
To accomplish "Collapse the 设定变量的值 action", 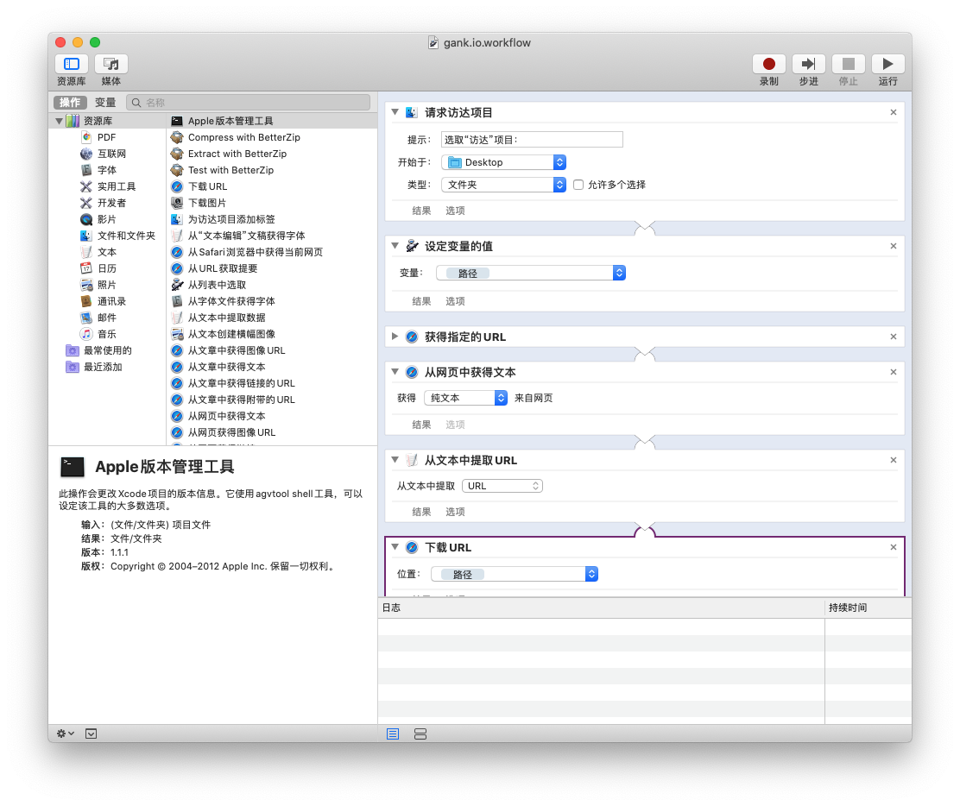I will pyautogui.click(x=395, y=245).
